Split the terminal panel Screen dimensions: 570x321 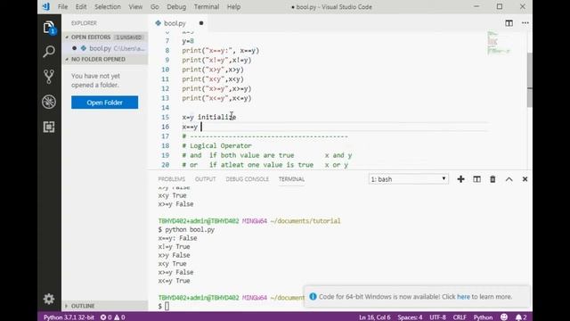click(476, 179)
